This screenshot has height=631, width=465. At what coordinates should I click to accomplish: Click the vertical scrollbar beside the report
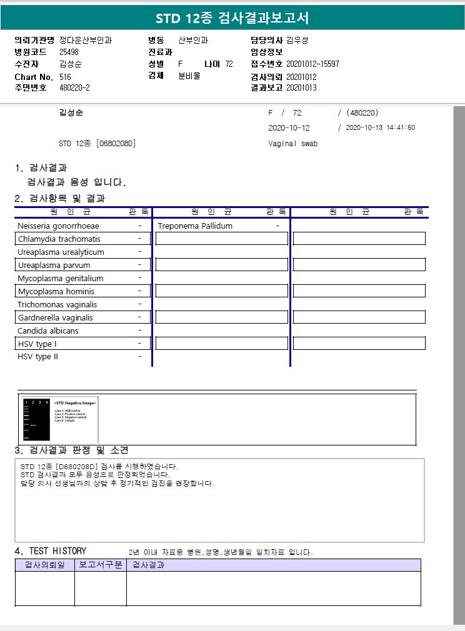click(x=459, y=364)
